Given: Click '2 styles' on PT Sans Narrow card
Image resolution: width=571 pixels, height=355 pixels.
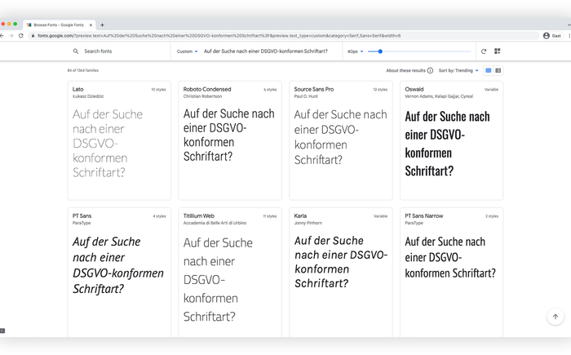Looking at the screenshot, I should (x=492, y=216).
